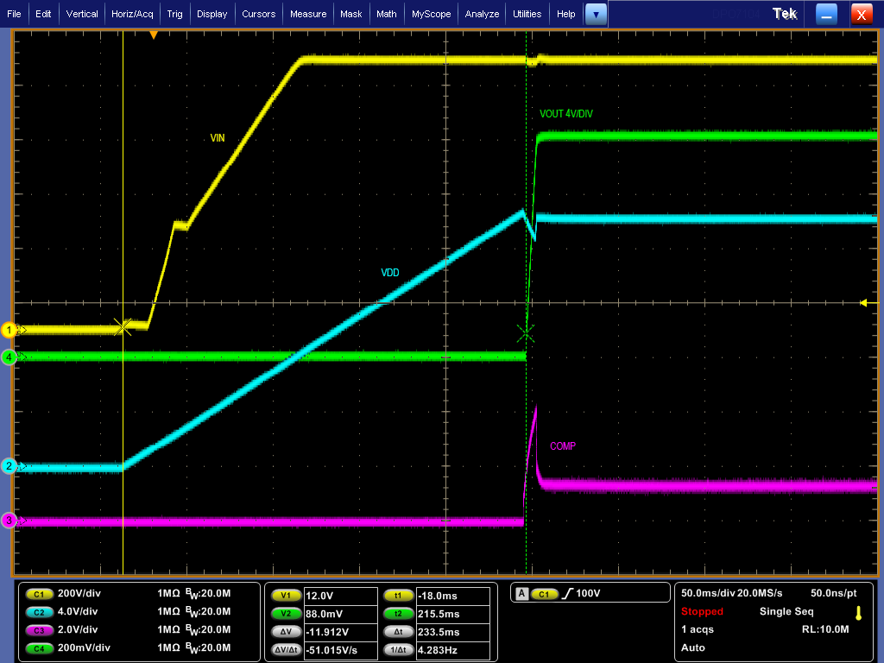The height and width of the screenshot is (663, 884).
Task: Click the yellow trigger level arrow
Action: 863,303
